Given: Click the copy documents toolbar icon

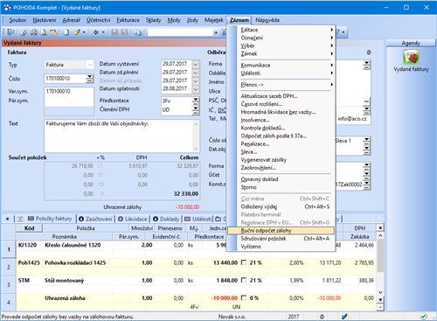Looking at the screenshot, I should 137,32.
